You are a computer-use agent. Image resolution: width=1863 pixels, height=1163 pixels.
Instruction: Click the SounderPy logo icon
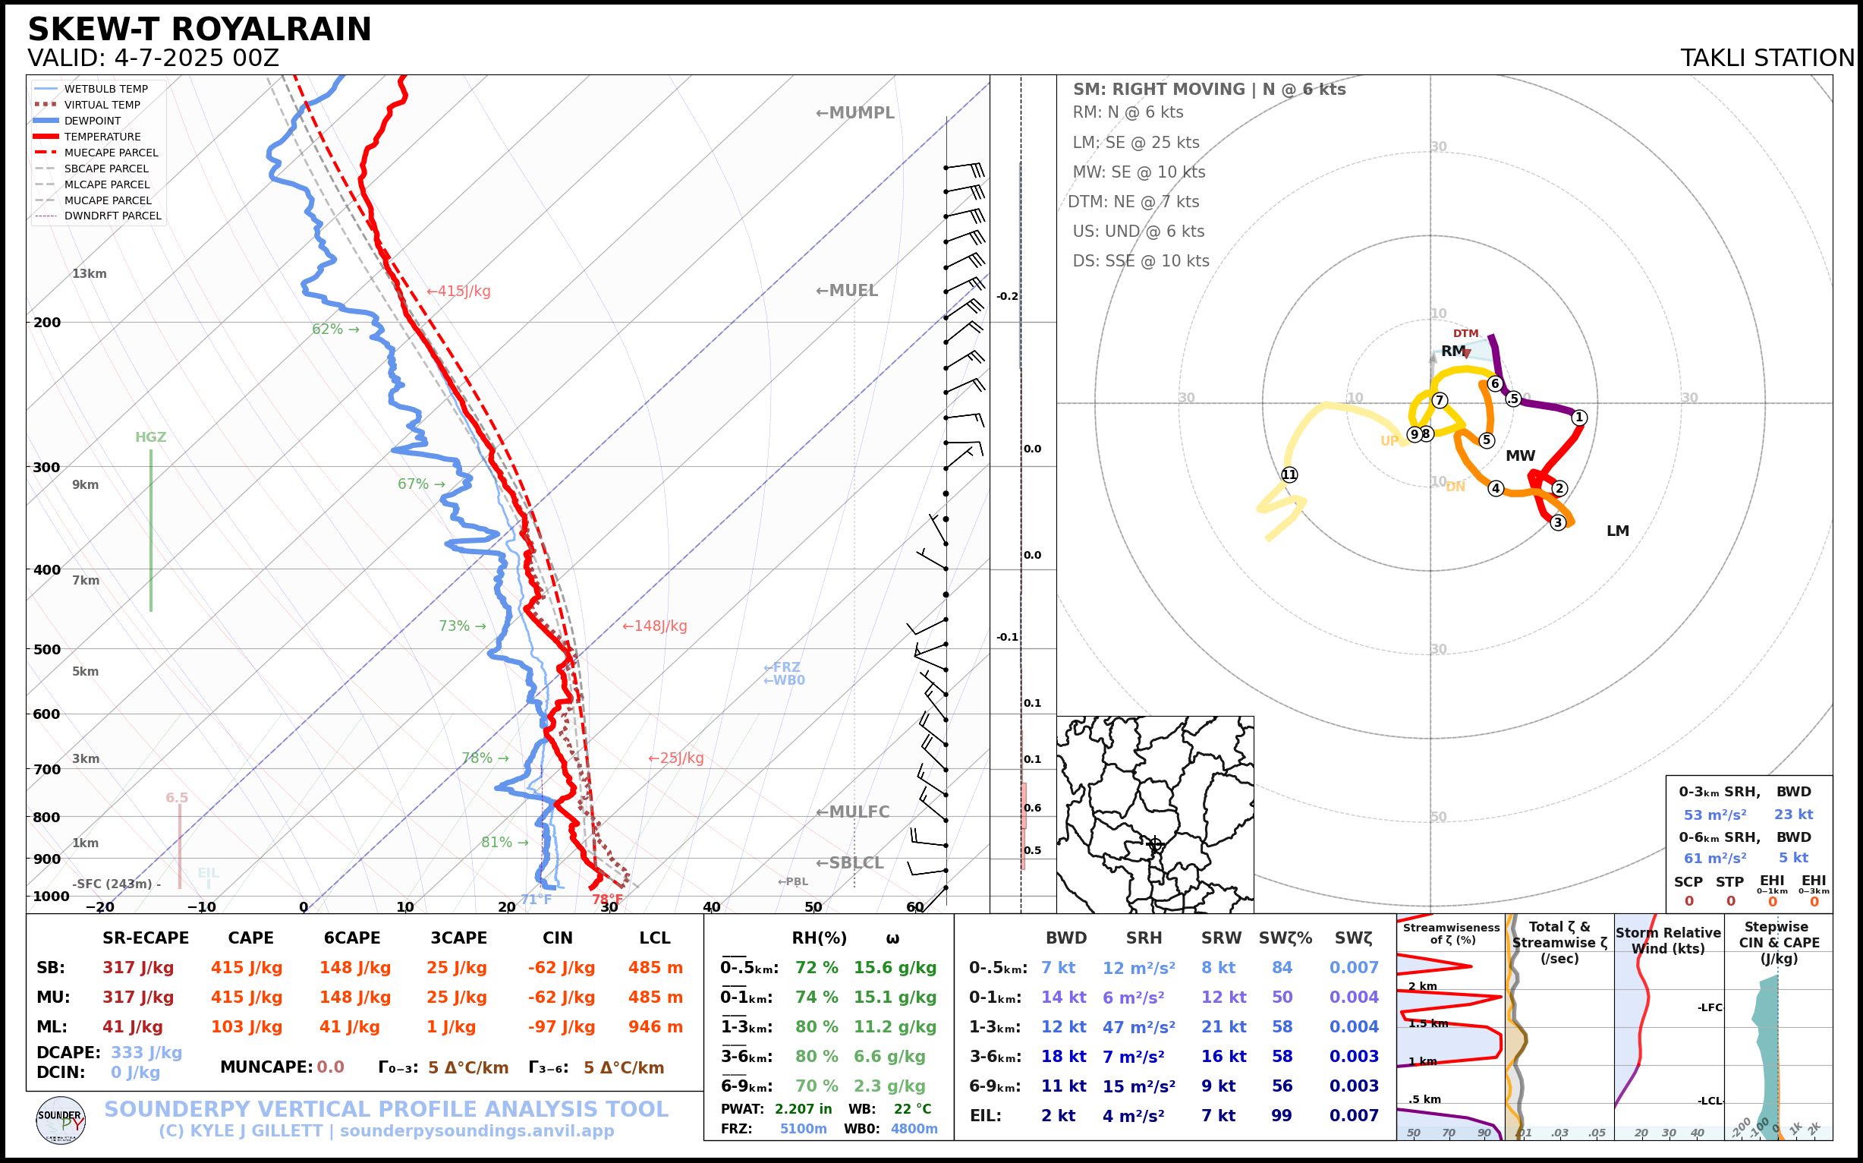click(61, 1120)
